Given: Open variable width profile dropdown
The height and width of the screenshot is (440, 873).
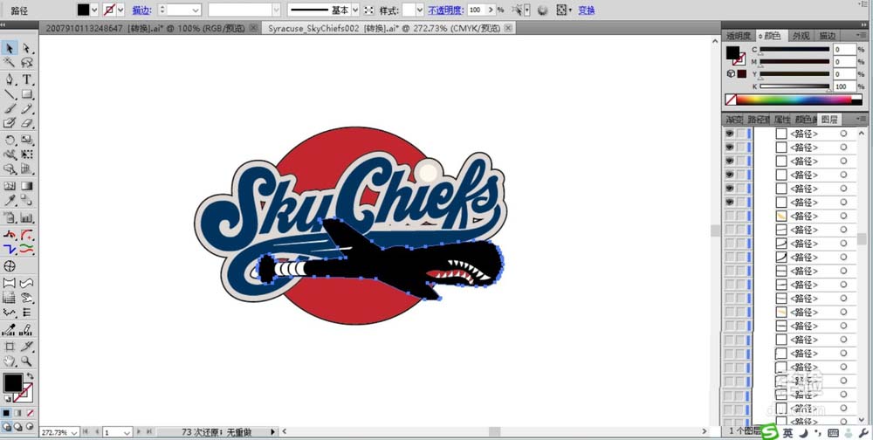Looking at the screenshot, I should point(276,10).
